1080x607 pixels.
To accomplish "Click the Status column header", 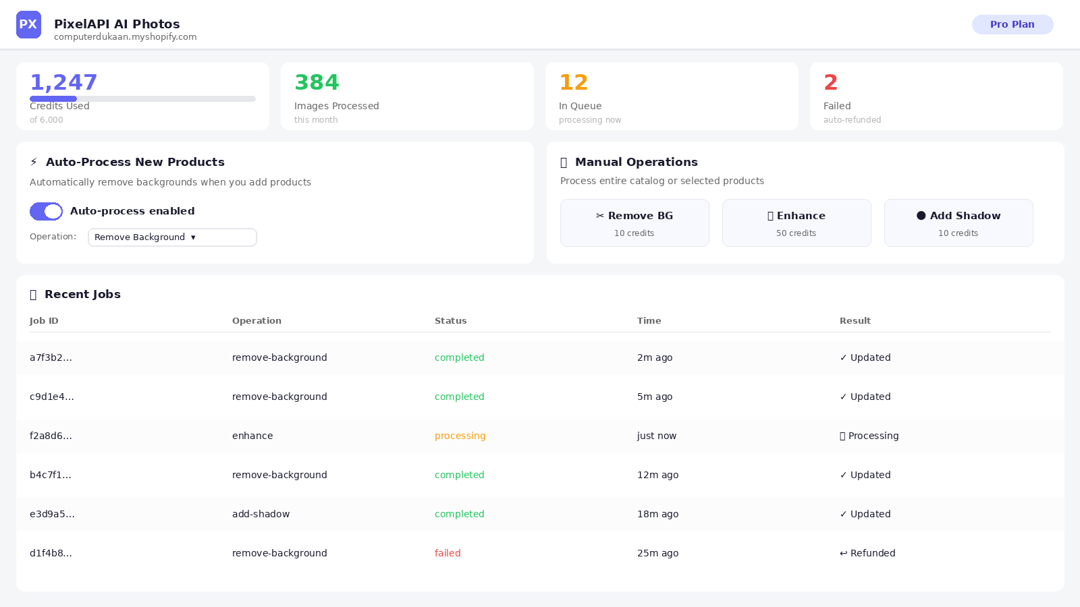I will tap(451, 321).
